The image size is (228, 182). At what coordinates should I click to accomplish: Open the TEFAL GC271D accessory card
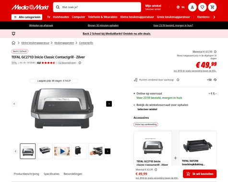[x=153, y=148]
